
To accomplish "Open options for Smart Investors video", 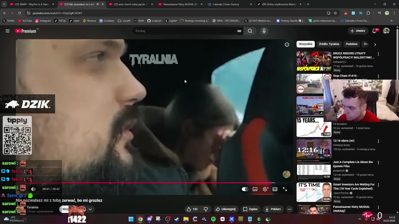I will pyautogui.click(x=378, y=185).
